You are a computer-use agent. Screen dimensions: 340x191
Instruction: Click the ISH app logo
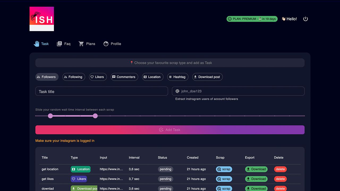coord(42,19)
